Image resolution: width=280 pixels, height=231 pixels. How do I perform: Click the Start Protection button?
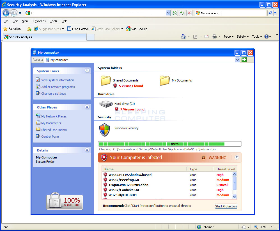pyautogui.click(x=226, y=206)
